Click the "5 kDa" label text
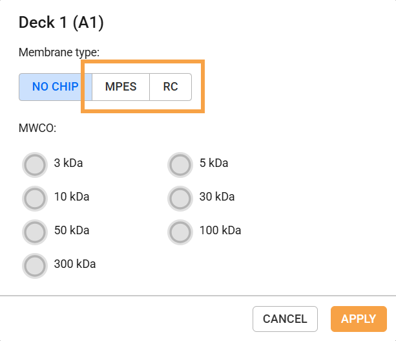 pos(214,163)
